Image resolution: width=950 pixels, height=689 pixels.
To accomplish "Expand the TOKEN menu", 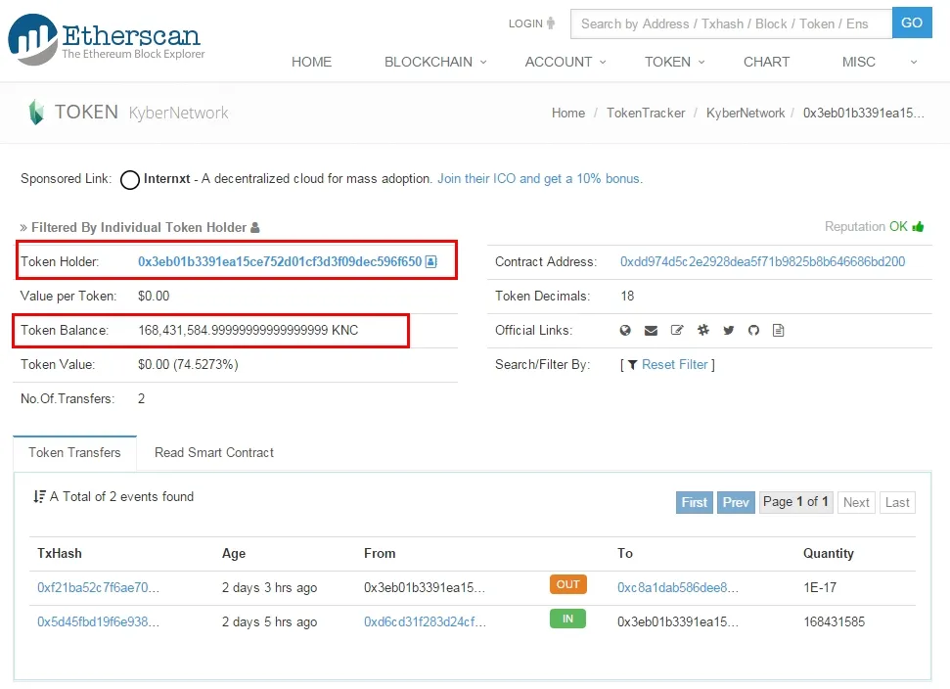I will pyautogui.click(x=674, y=62).
